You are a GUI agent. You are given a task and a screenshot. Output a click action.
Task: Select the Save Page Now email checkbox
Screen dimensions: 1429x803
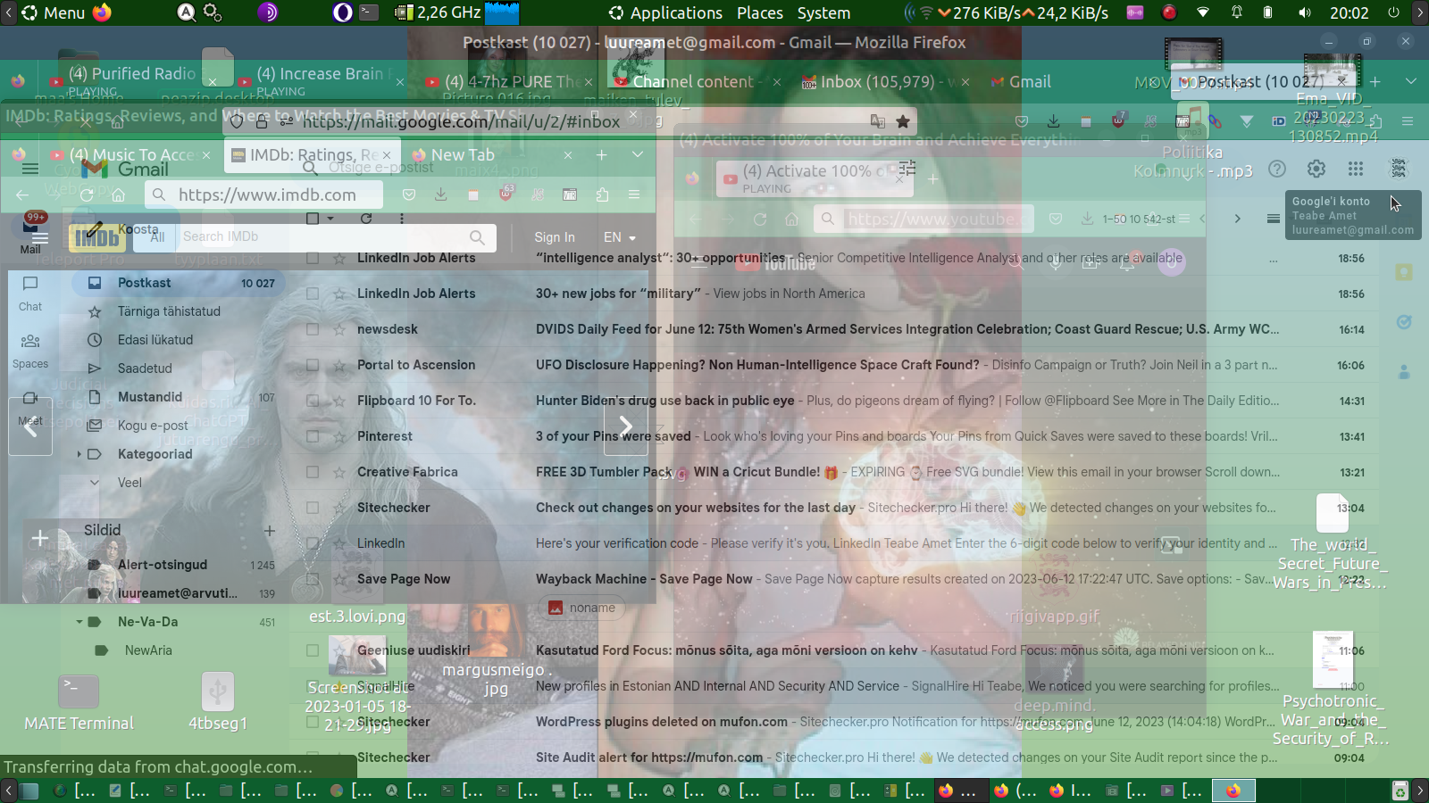click(x=313, y=579)
